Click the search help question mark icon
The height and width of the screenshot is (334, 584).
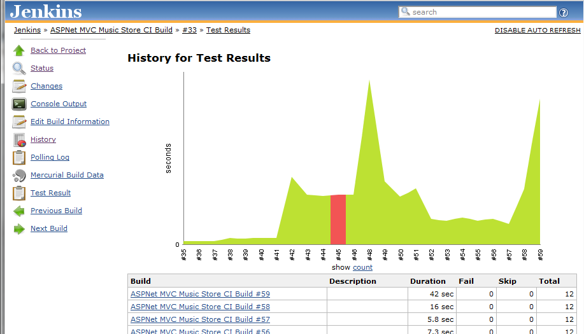tap(564, 13)
